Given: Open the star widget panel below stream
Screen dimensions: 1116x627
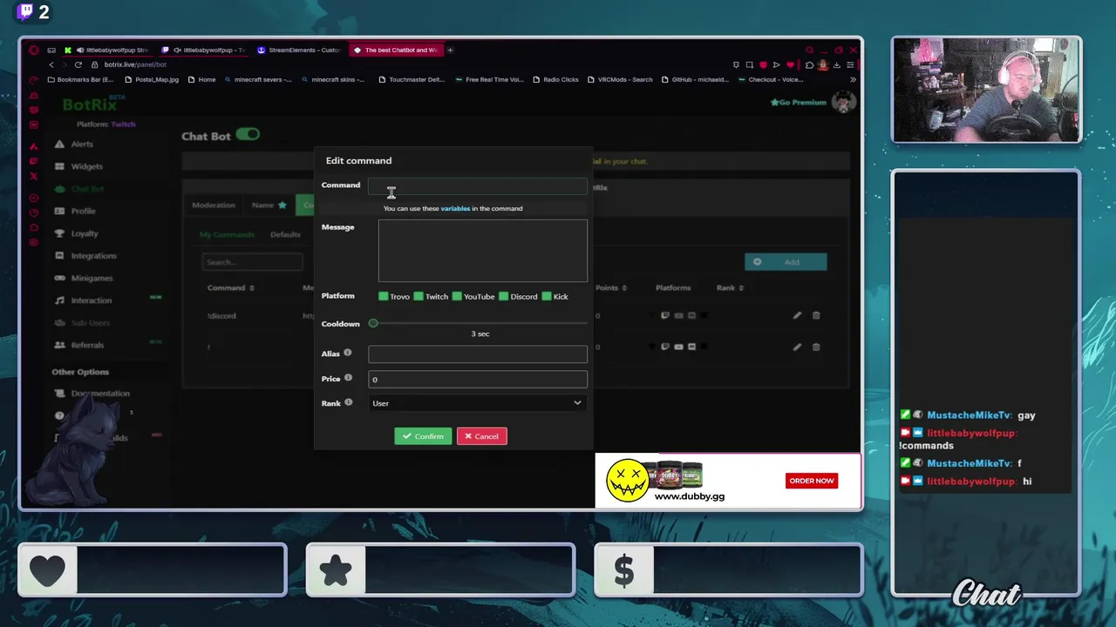Looking at the screenshot, I should 440,570.
